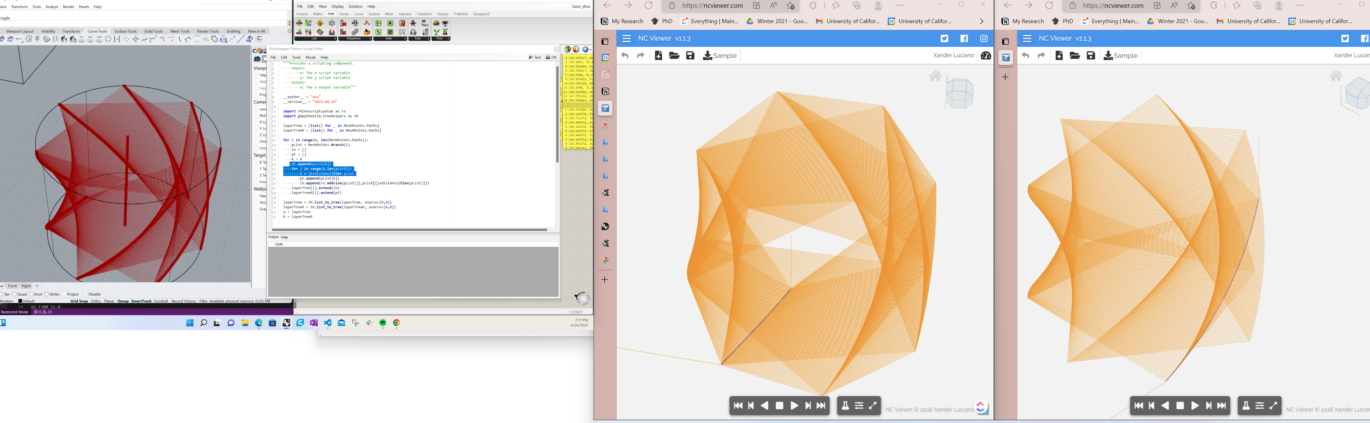The width and height of the screenshot is (1370, 423).
Task: Check the Knot osnap checkbox
Action: 31,294
